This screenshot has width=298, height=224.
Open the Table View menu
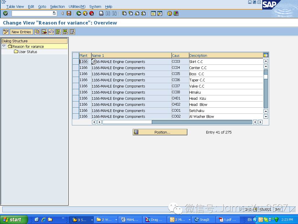[x=15, y=6]
